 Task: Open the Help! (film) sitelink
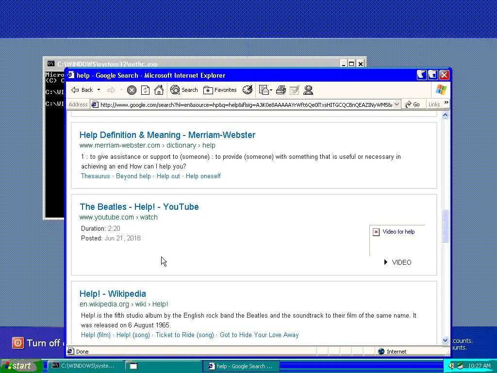(96, 335)
